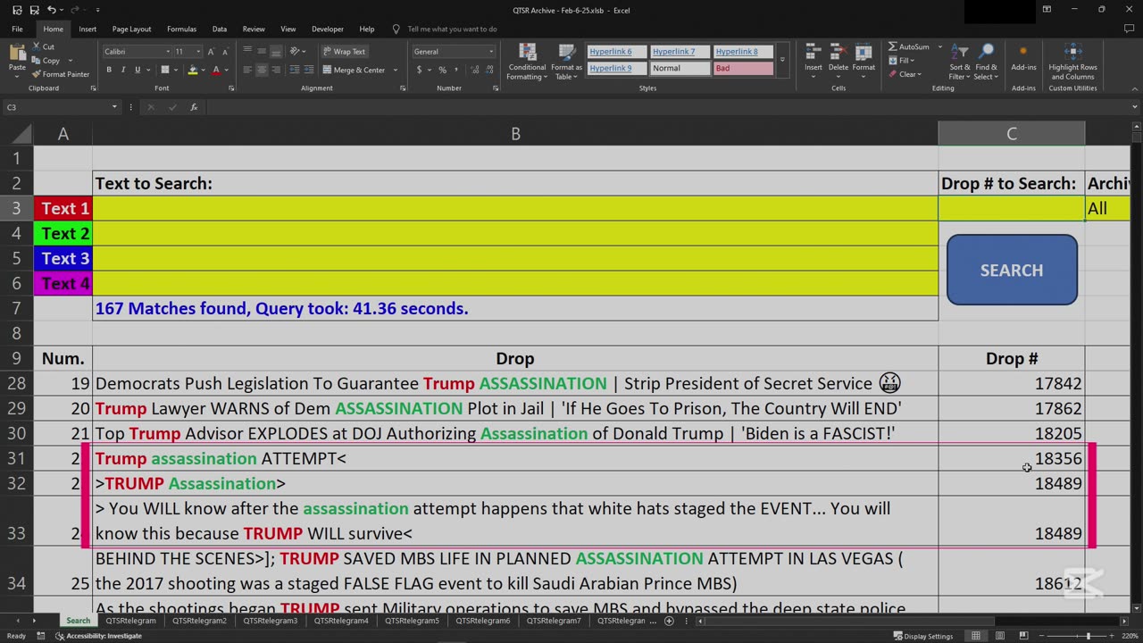The width and height of the screenshot is (1143, 643).
Task: Undo the last action
Action: click(52, 10)
